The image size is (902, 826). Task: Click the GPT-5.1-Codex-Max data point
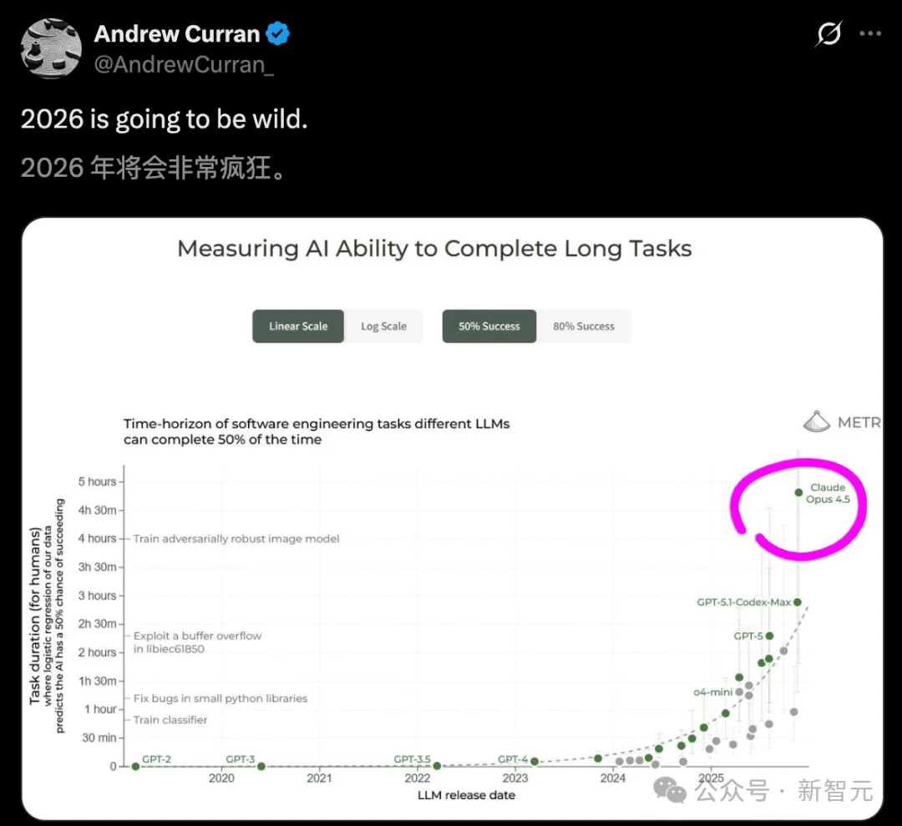[796, 601]
